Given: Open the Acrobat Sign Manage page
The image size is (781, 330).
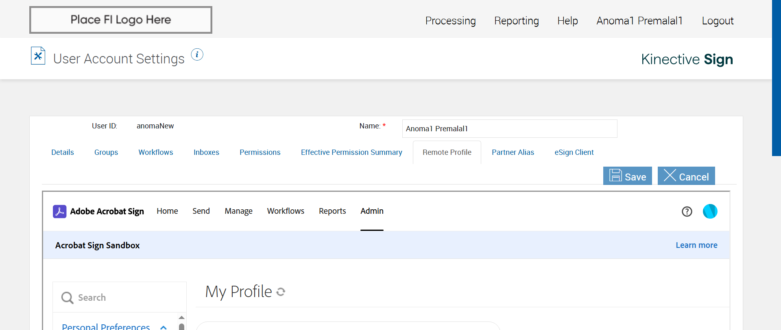Looking at the screenshot, I should coord(238,211).
